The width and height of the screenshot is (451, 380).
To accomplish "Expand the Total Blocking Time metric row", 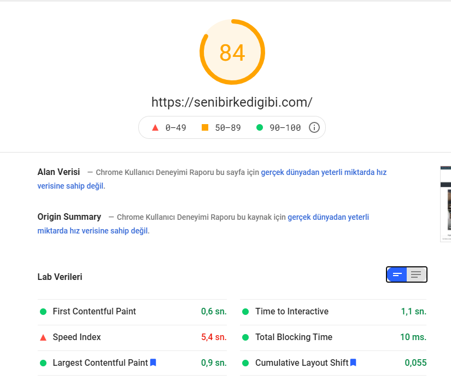I will [333, 337].
